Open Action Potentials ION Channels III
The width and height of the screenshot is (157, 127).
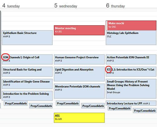click(131, 59)
